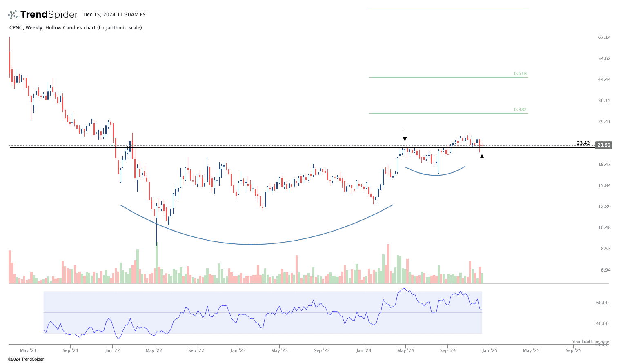621x363 pixels.
Task: Click the CPNG Weekly Hollow Candles chart title
Action: pyautogui.click(x=76, y=28)
